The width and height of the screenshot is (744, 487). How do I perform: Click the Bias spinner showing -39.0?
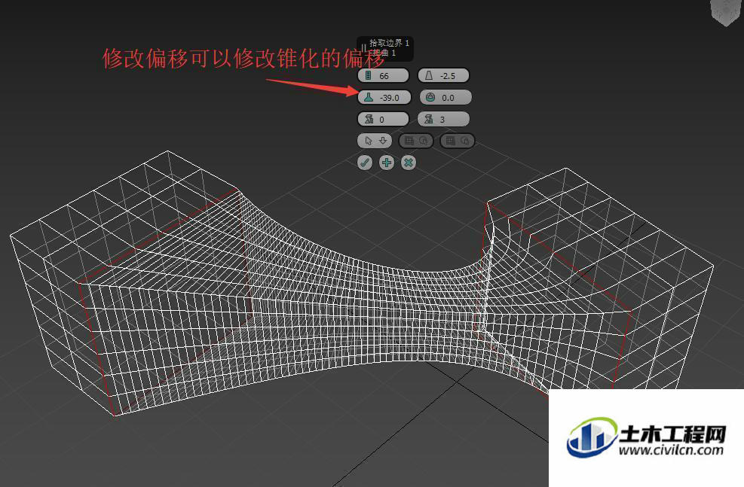(384, 97)
